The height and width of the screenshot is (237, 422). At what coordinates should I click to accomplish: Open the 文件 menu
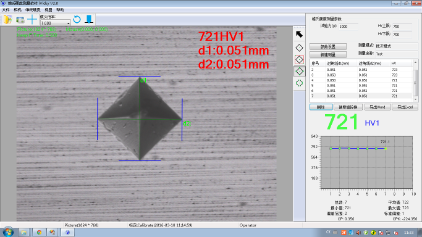6,10
